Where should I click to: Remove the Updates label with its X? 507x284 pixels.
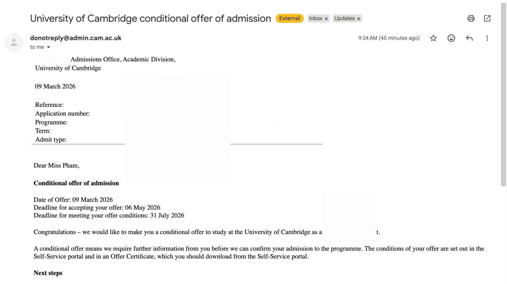tap(358, 19)
